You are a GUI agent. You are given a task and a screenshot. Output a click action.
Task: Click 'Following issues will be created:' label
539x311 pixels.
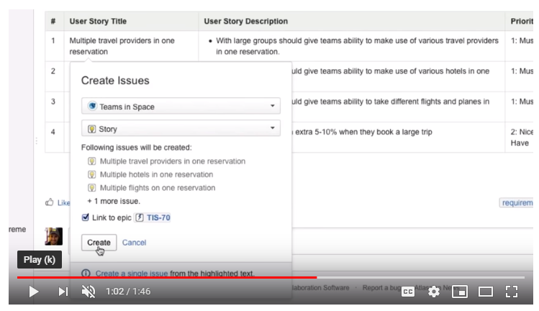(x=137, y=148)
